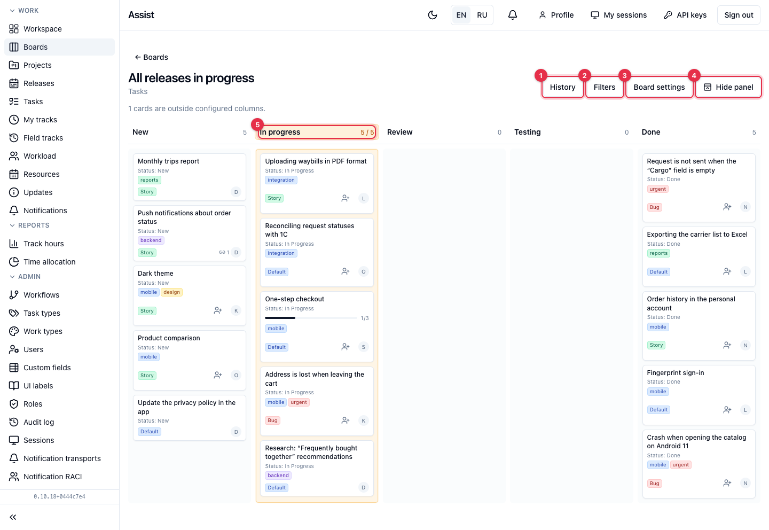Open Releases in sidebar
The image size is (769, 530).
(x=59, y=83)
